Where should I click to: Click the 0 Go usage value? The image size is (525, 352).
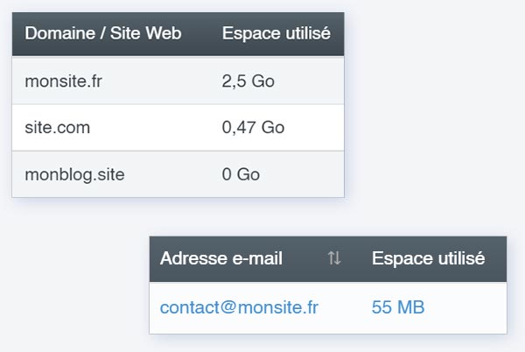[241, 174]
